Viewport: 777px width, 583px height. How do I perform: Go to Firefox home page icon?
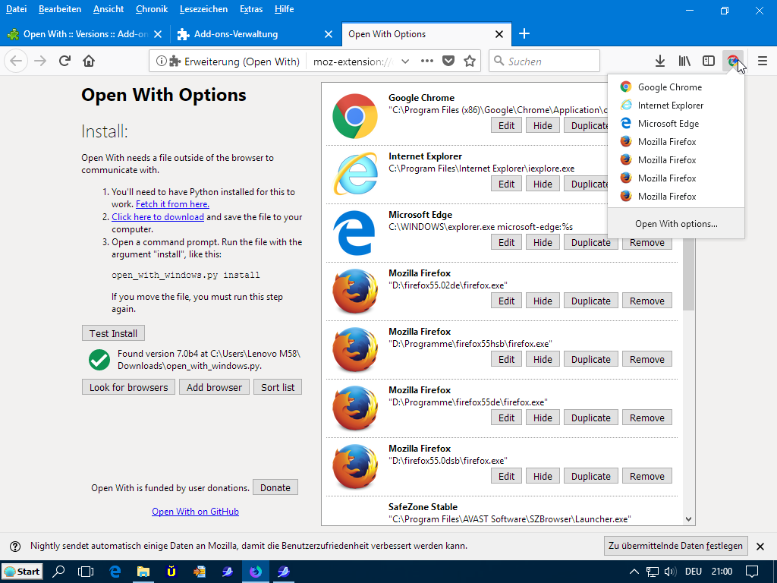(x=89, y=61)
